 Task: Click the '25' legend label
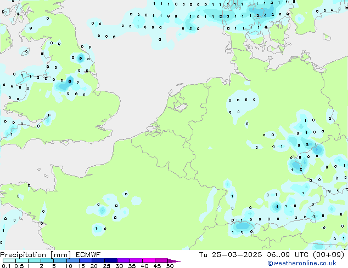click(x=106, y=266)
